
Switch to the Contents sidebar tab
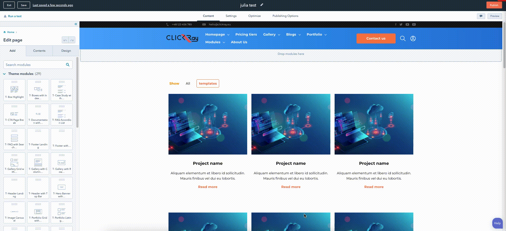click(39, 51)
